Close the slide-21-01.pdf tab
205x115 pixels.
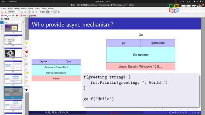tap(17, 16)
